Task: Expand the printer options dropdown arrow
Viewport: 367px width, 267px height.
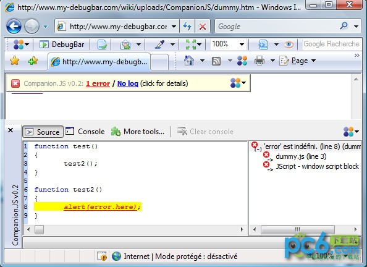Action: coord(272,61)
